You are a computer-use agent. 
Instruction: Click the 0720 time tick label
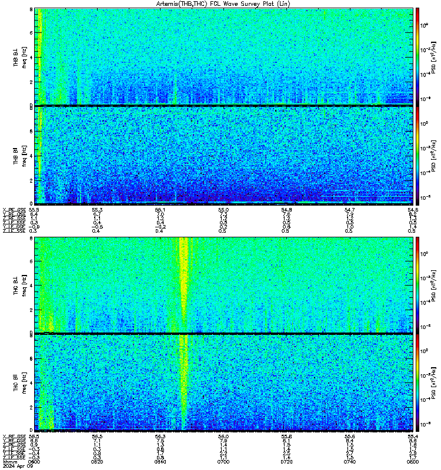click(286, 462)
